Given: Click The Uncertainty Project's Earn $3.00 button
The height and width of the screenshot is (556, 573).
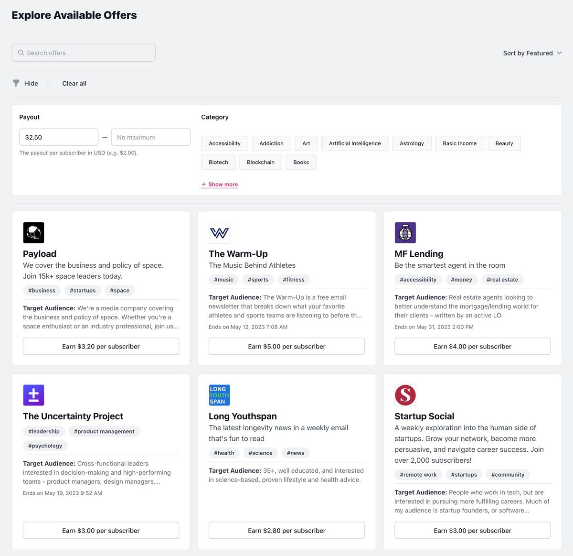Looking at the screenshot, I should click(101, 531).
